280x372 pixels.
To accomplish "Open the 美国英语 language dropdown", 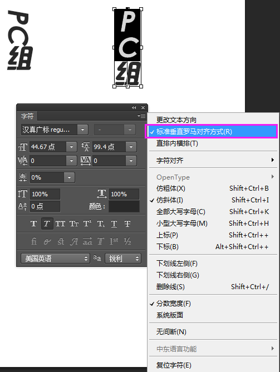I will click(x=55, y=259).
